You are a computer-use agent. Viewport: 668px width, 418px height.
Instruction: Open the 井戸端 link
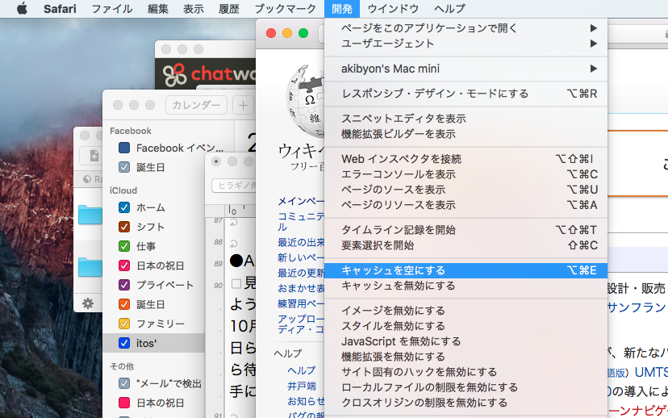pos(302,386)
